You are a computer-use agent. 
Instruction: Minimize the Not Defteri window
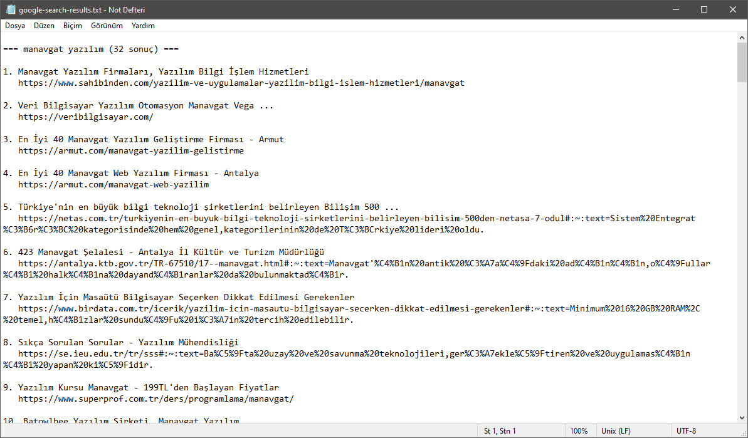pyautogui.click(x=675, y=9)
